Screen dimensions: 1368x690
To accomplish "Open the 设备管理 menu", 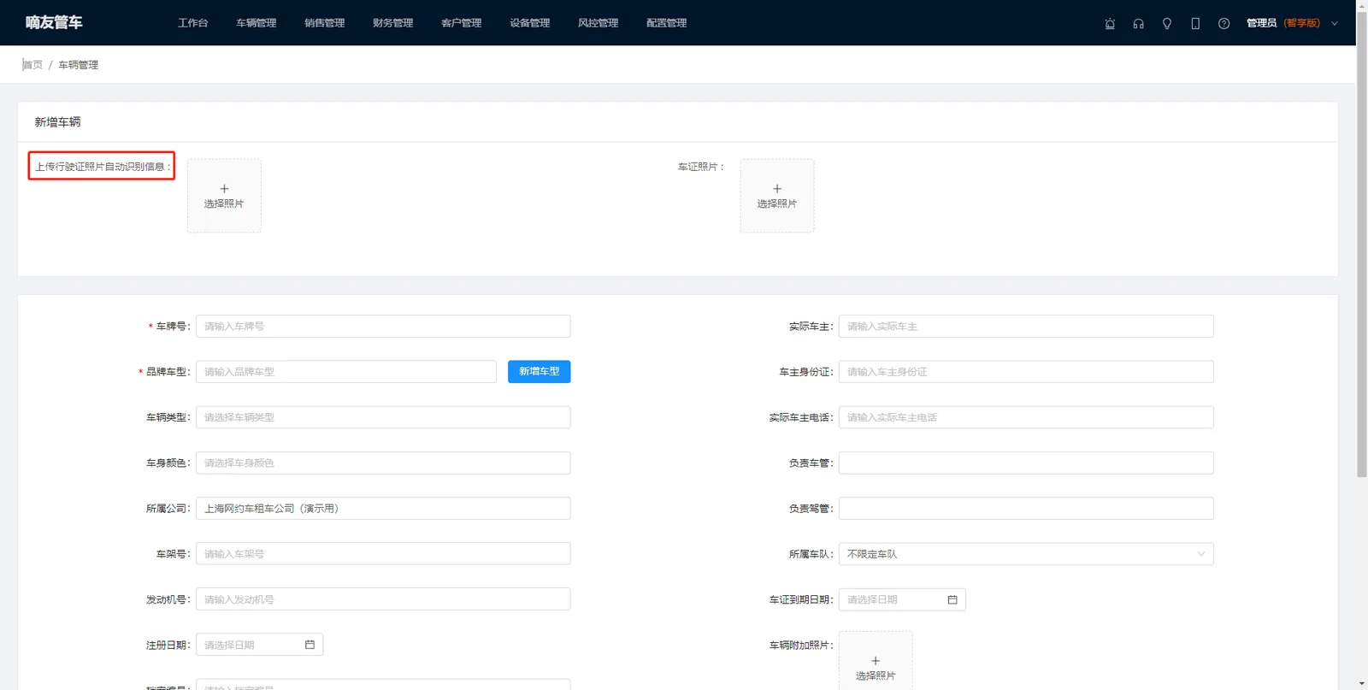I will click(x=530, y=23).
